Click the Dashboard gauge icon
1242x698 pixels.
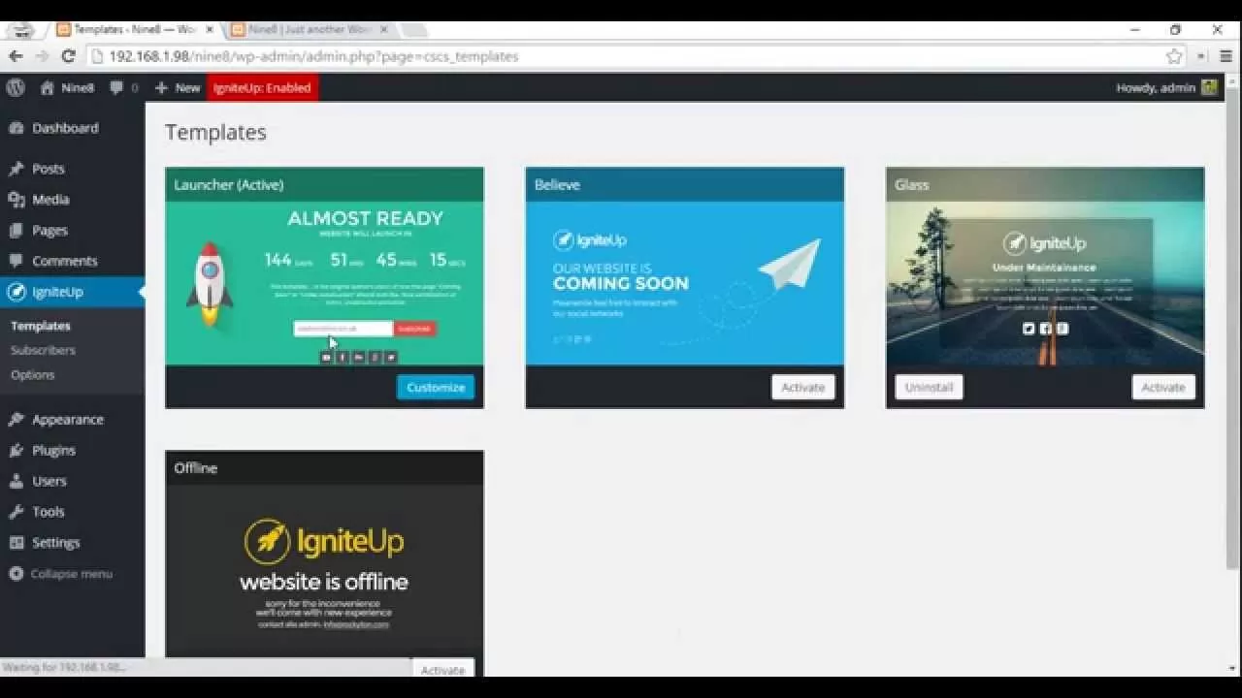pyautogui.click(x=16, y=128)
